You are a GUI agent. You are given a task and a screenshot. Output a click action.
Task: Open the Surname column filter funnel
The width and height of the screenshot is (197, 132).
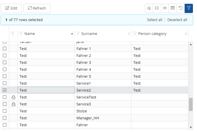[78, 34]
